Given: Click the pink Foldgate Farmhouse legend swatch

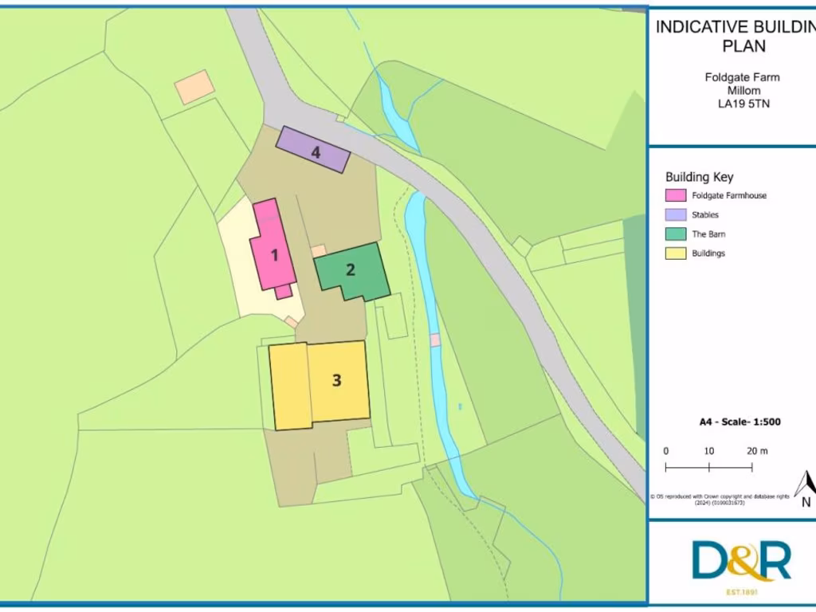Looking at the screenshot, I should click(675, 195).
